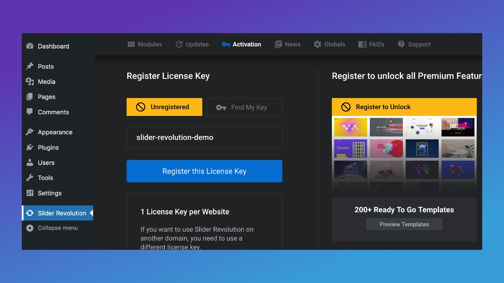Image resolution: width=504 pixels, height=283 pixels.
Task: Focus the license key input field
Action: pyautogui.click(x=205, y=137)
